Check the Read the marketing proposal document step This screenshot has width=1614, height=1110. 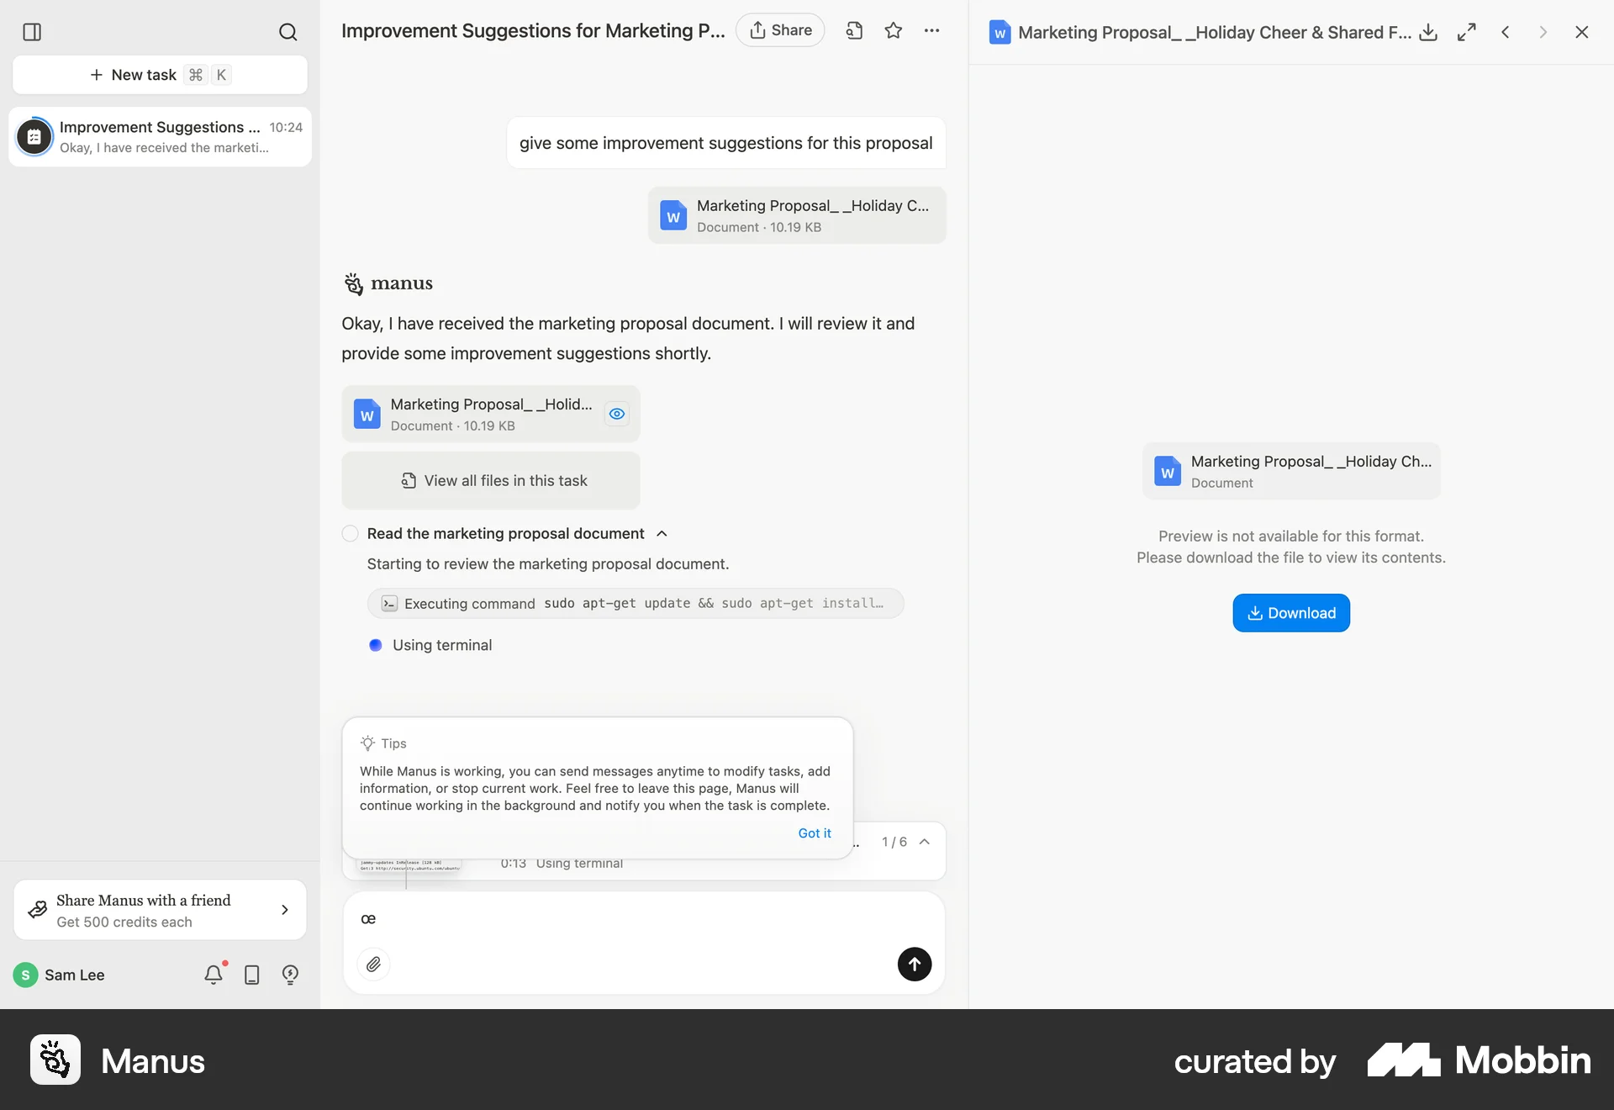[x=351, y=533]
